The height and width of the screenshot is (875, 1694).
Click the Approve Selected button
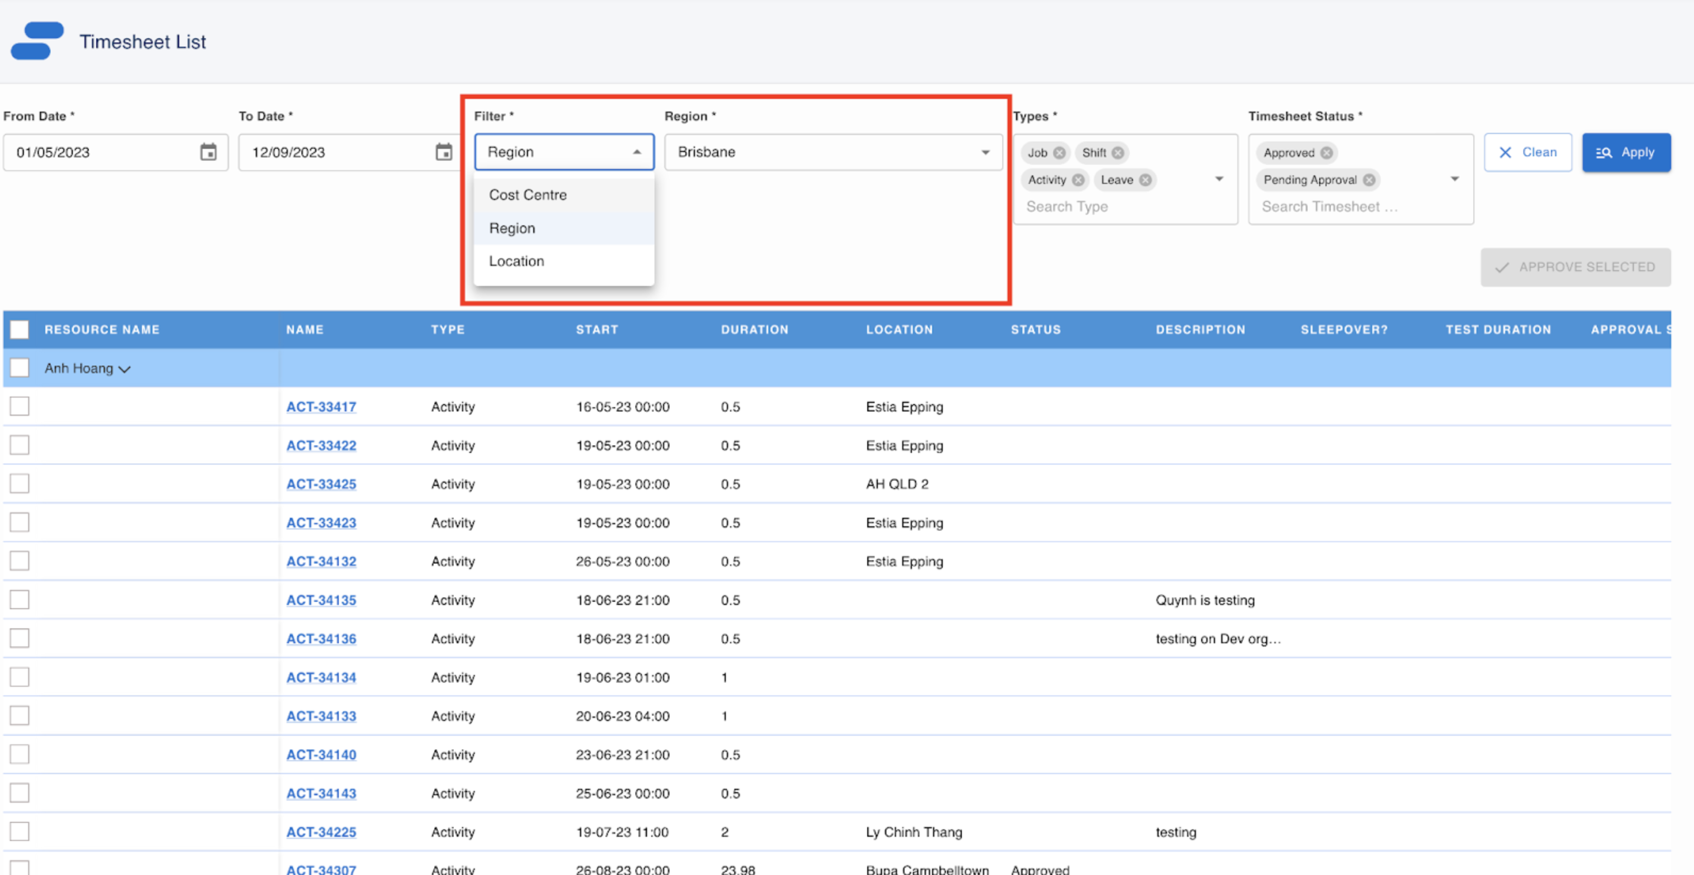pos(1575,267)
